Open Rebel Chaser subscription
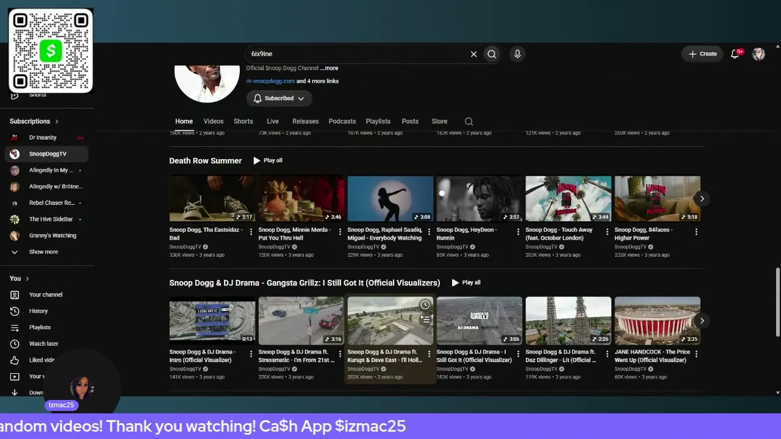 pyautogui.click(x=47, y=203)
